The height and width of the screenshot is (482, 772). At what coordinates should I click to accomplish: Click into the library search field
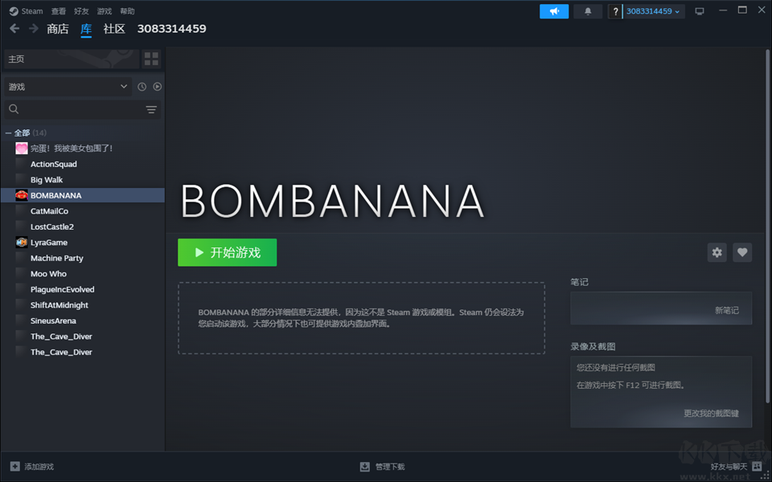tap(82, 109)
